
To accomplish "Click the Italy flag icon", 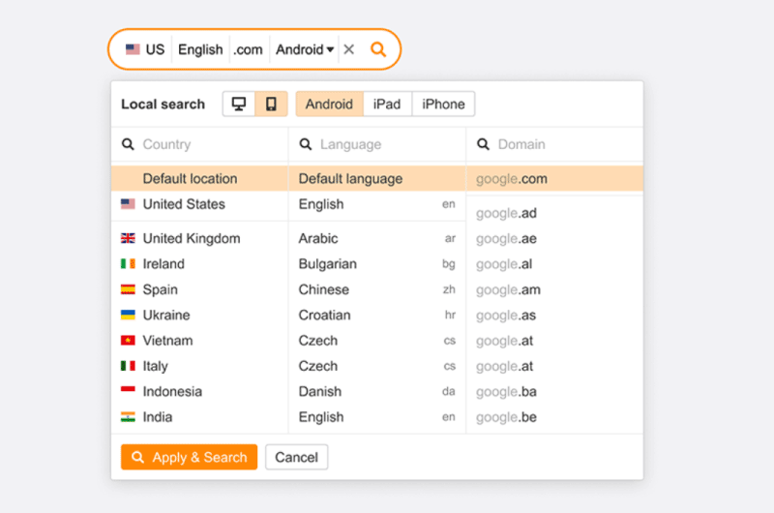I will pos(128,366).
